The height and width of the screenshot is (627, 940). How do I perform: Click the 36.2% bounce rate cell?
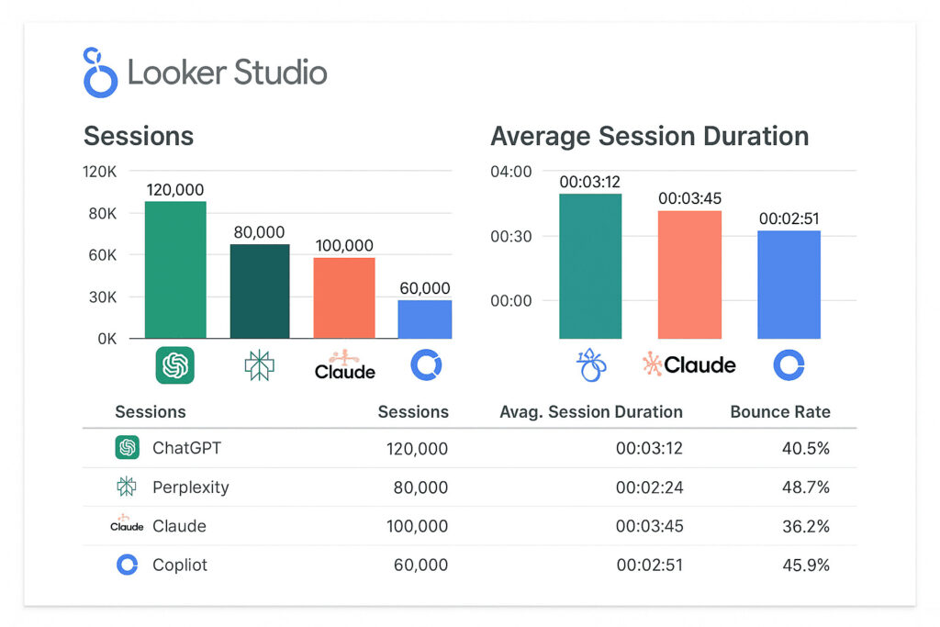click(x=806, y=526)
